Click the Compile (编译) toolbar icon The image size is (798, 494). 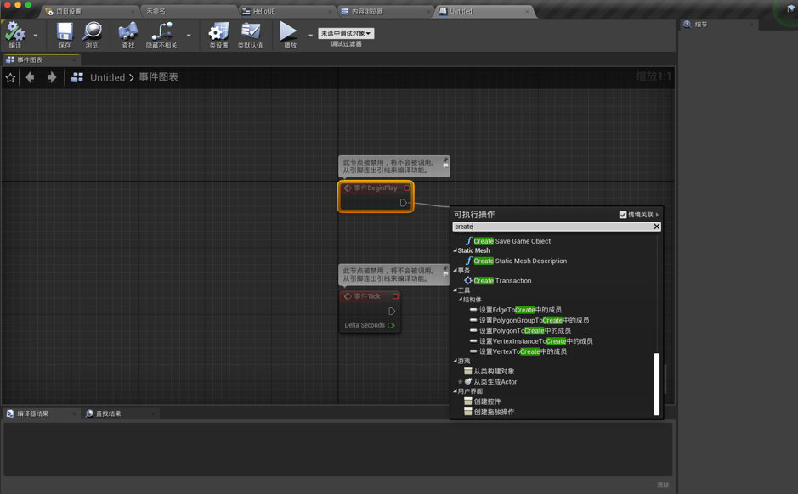14,31
